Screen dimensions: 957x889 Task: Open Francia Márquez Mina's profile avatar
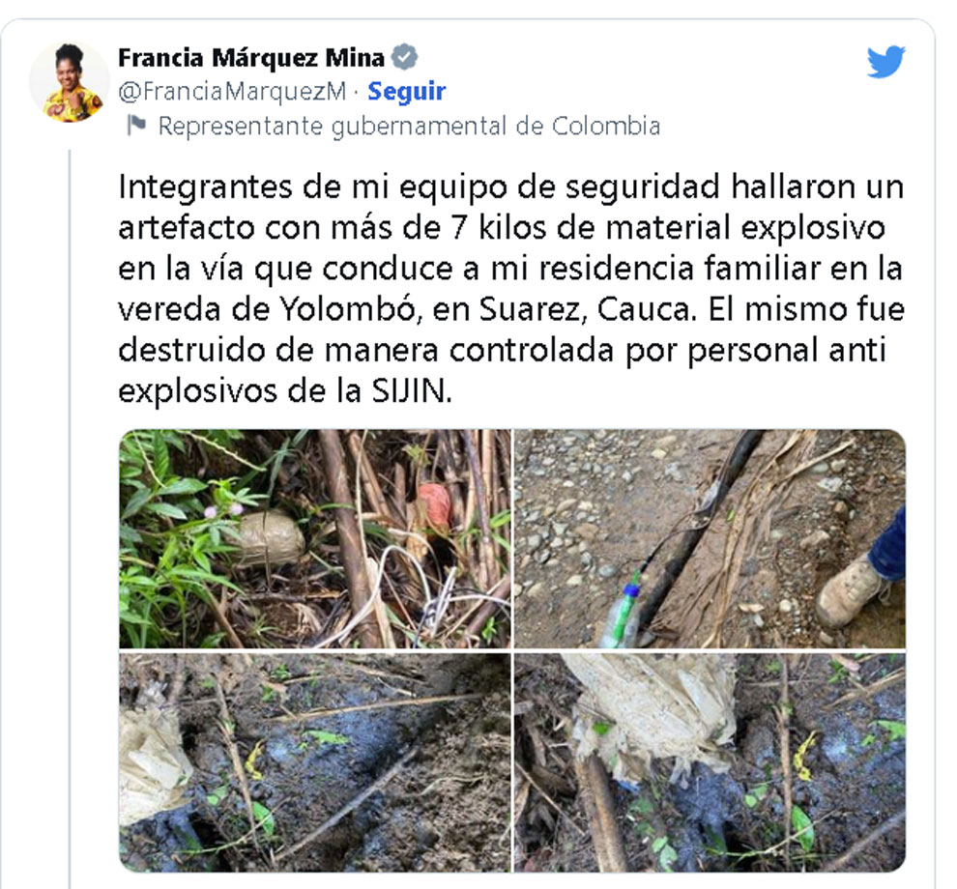click(70, 82)
